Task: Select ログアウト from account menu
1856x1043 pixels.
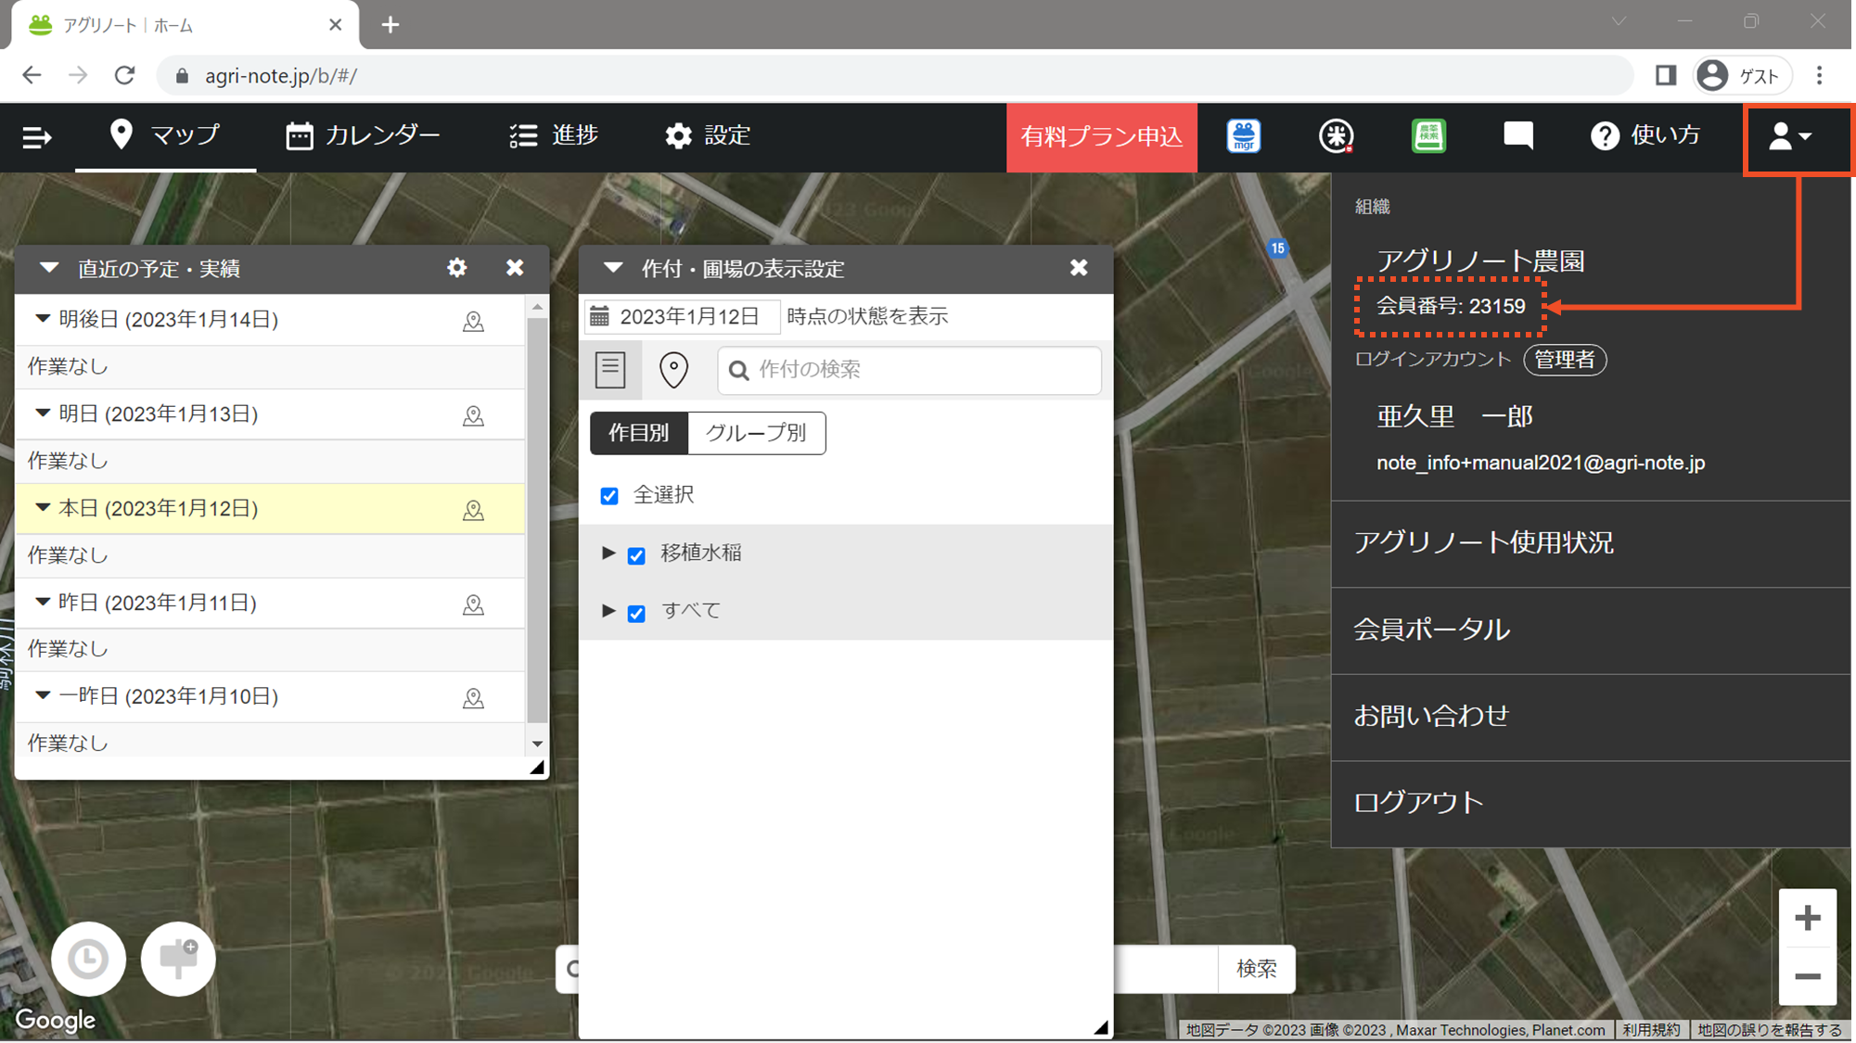Action: point(1591,803)
